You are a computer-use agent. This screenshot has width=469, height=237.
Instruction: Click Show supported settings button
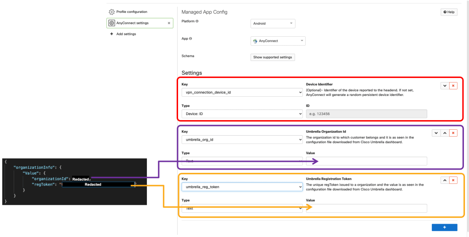pyautogui.click(x=273, y=57)
